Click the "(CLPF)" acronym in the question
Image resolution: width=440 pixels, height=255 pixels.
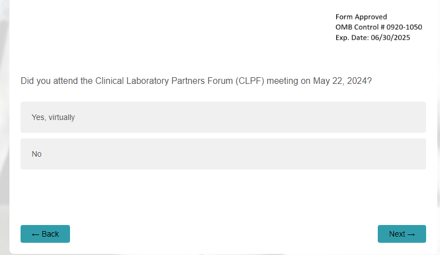point(250,81)
